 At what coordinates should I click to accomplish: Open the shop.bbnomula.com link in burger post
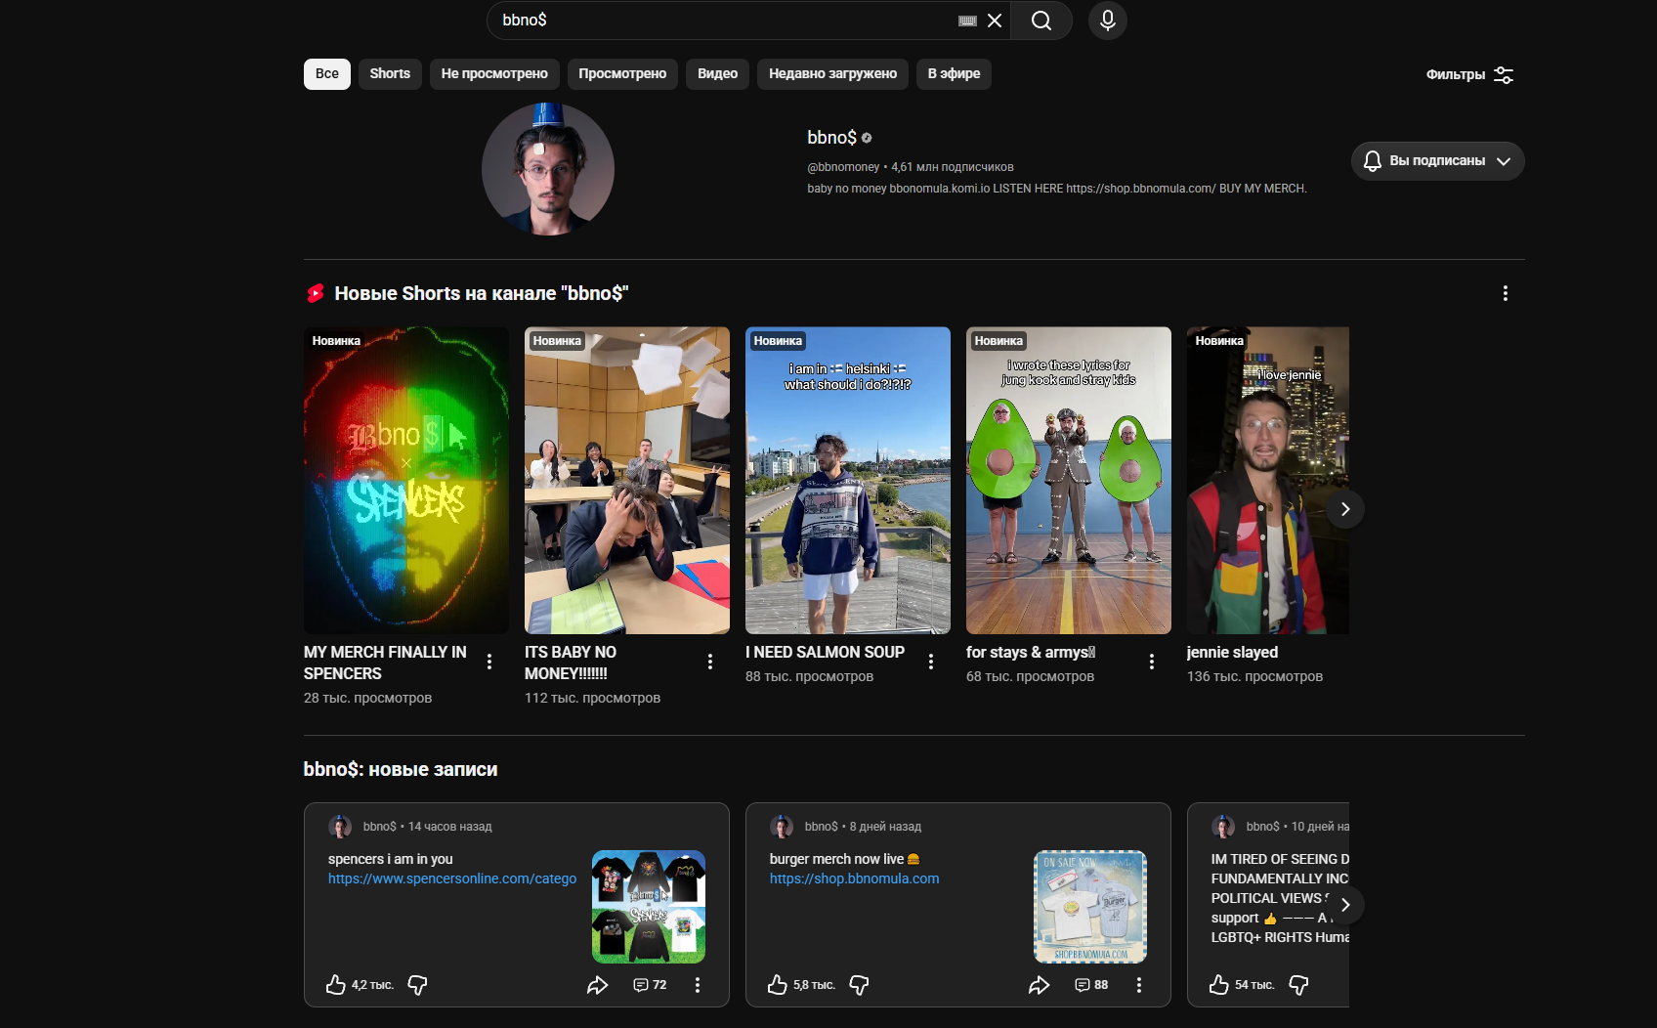[x=855, y=878]
